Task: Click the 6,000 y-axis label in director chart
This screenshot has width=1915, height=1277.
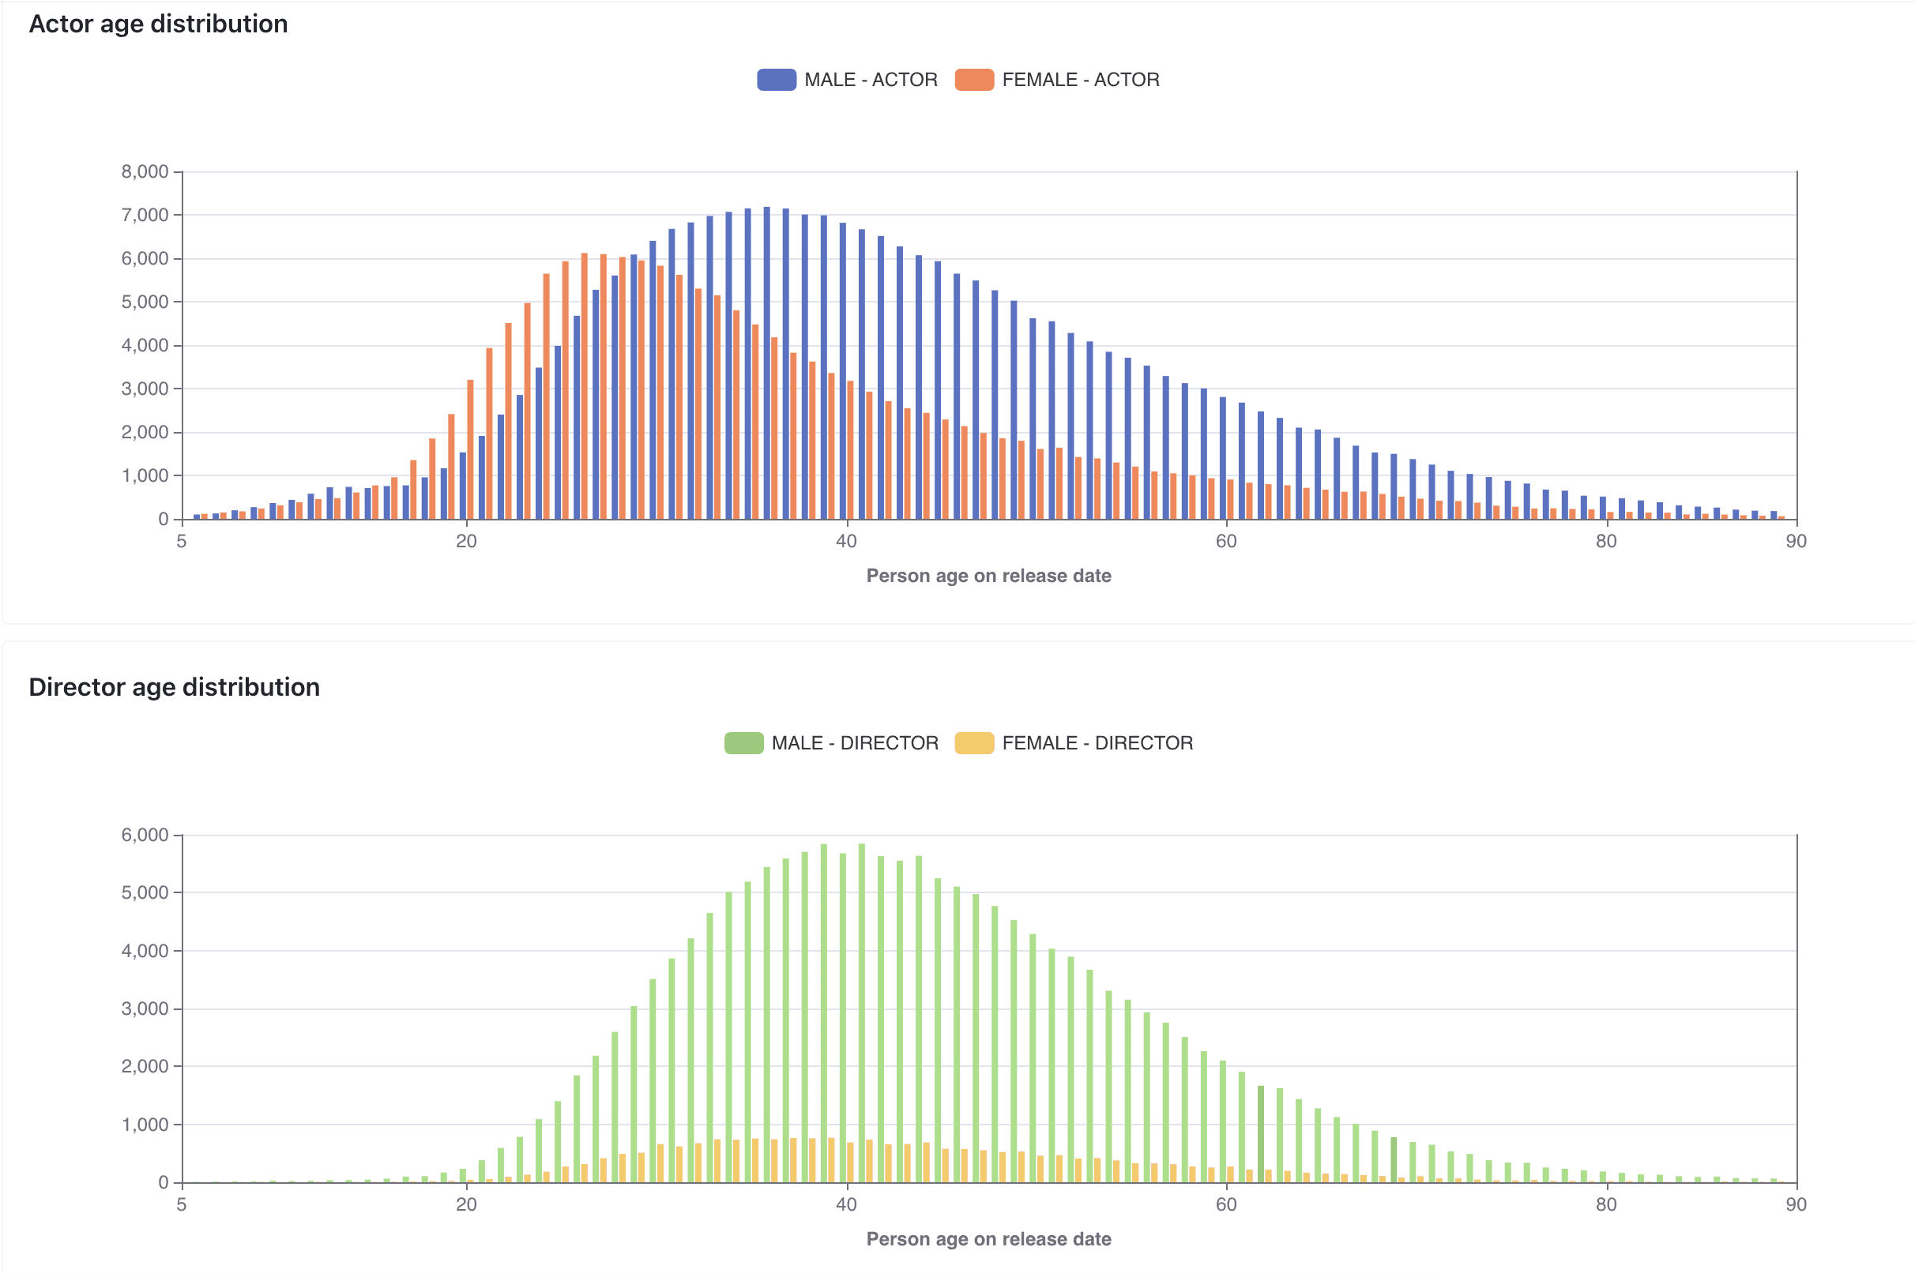Action: [145, 835]
